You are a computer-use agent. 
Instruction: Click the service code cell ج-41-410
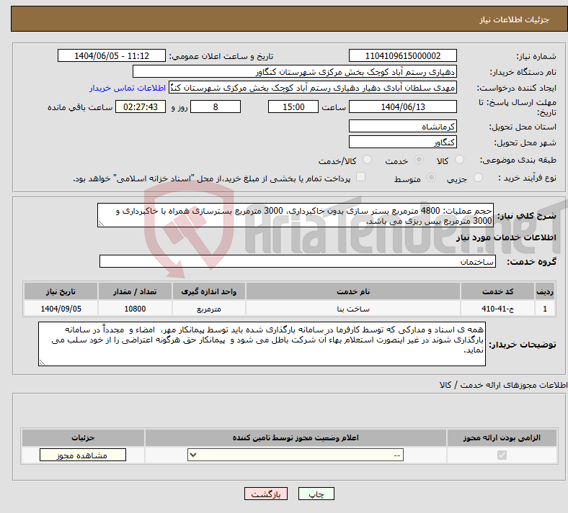[x=498, y=309]
